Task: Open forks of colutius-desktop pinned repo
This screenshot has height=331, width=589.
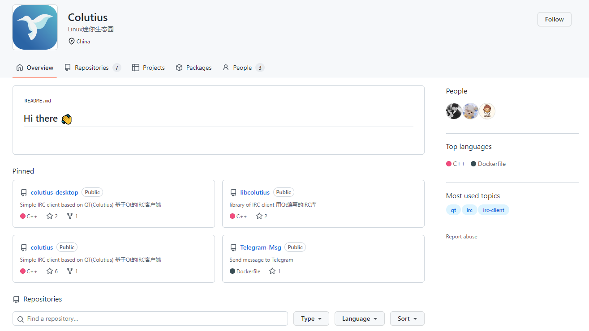Action: point(72,216)
